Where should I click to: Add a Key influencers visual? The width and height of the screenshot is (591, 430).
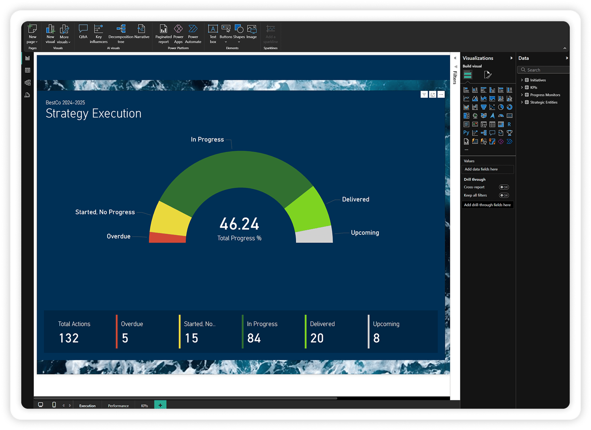(98, 33)
